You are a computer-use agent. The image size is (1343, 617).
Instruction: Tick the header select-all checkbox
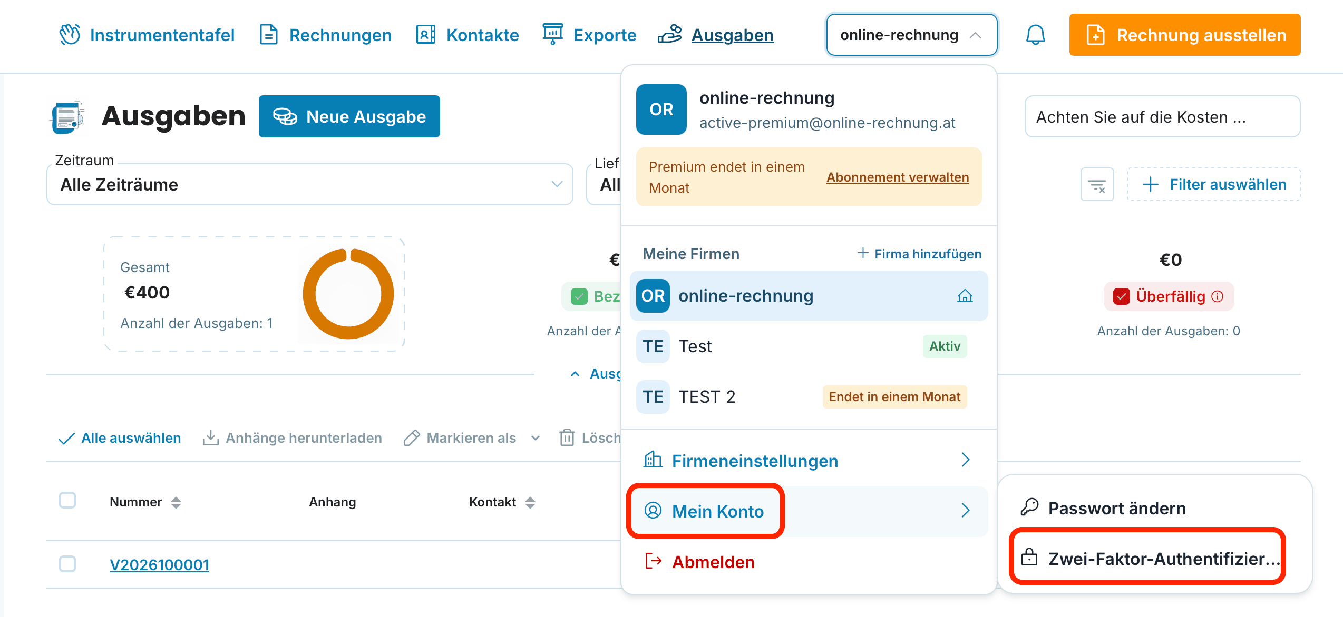[67, 500]
